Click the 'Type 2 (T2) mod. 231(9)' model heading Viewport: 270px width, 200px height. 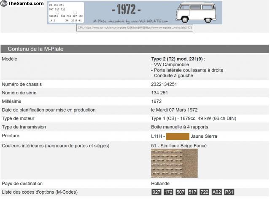tap(181, 59)
